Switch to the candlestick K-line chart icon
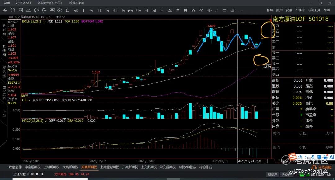 (37, 10)
